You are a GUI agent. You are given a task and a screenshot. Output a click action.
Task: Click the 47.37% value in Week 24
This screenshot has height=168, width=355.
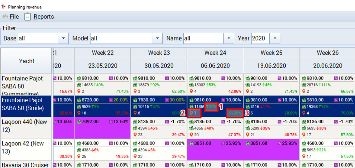tap(235, 135)
